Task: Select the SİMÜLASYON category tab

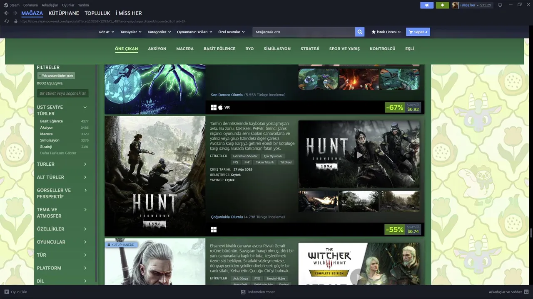Action: (277, 49)
